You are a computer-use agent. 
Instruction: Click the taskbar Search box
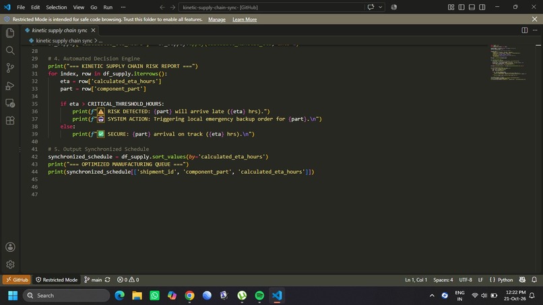click(67, 296)
